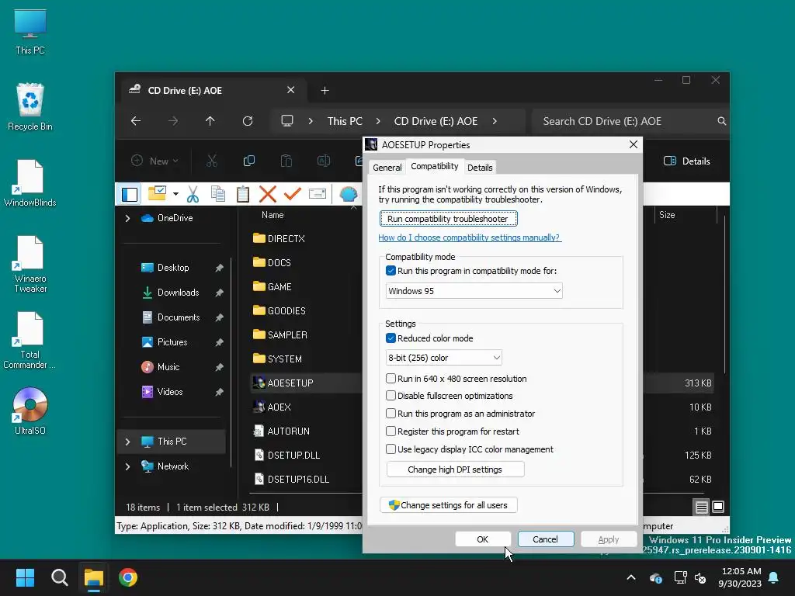The image size is (795, 596).
Task: Open Downloads in navigation pane
Action: click(178, 293)
